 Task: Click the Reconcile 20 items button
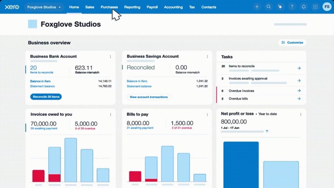click(x=46, y=97)
